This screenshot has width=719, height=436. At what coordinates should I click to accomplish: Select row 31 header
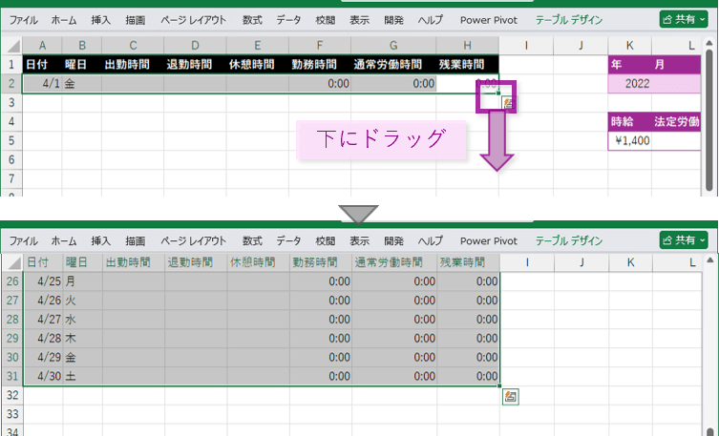pyautogui.click(x=12, y=377)
